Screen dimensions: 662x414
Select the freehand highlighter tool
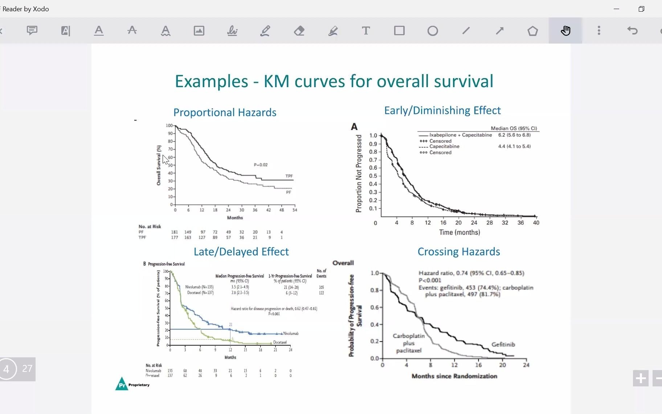(x=332, y=31)
